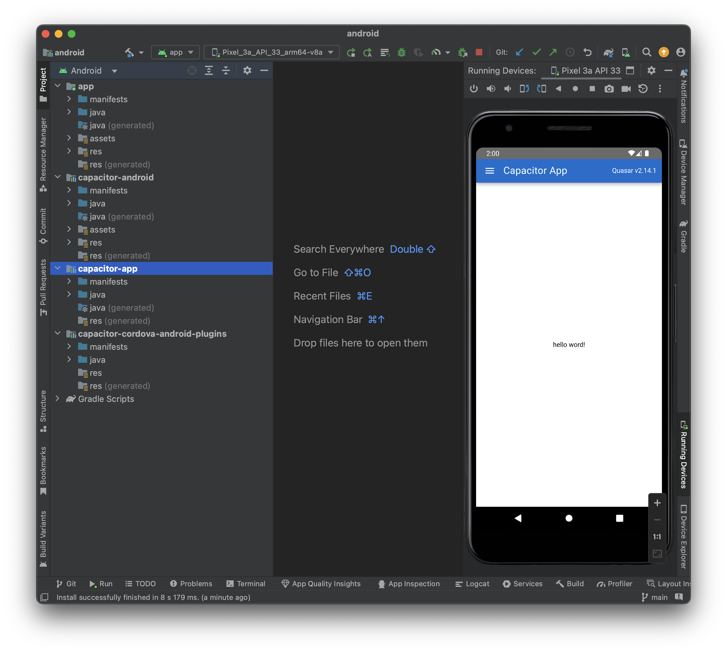Tap hamburger menu in Capacitor App
This screenshot has width=727, height=652.
pos(489,171)
